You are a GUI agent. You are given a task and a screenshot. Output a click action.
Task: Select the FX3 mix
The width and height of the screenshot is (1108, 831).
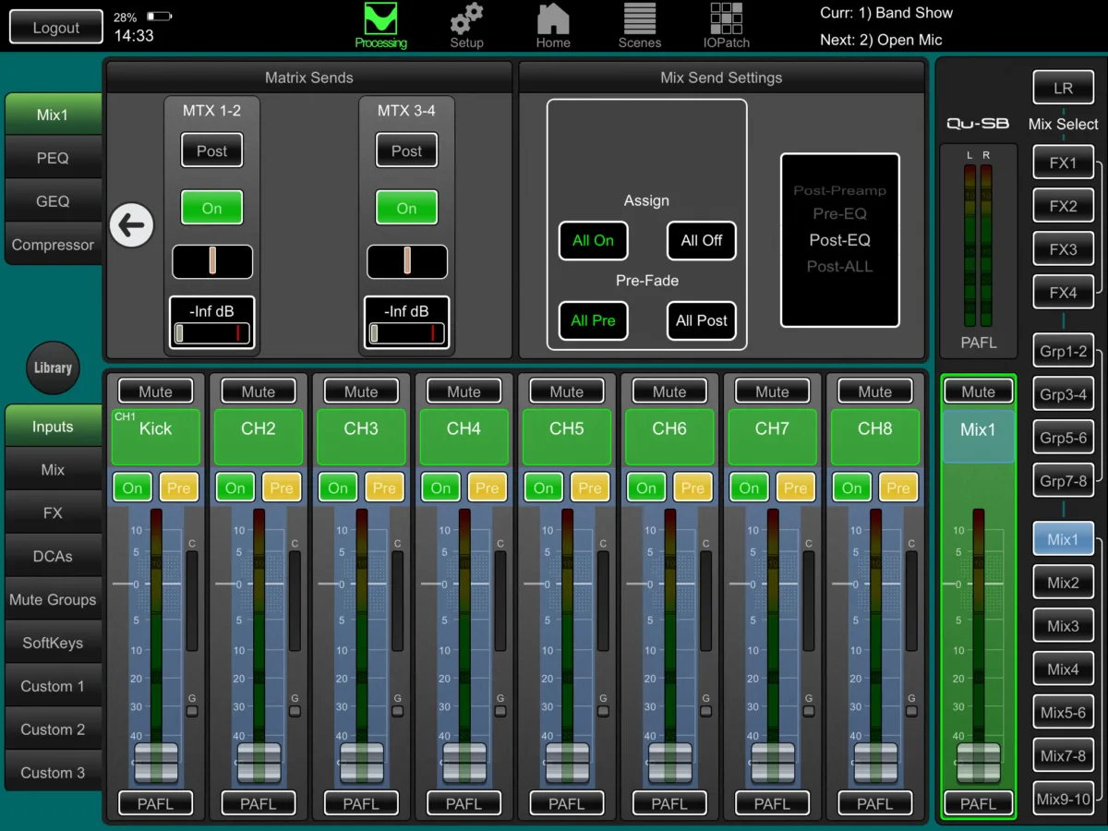point(1063,249)
